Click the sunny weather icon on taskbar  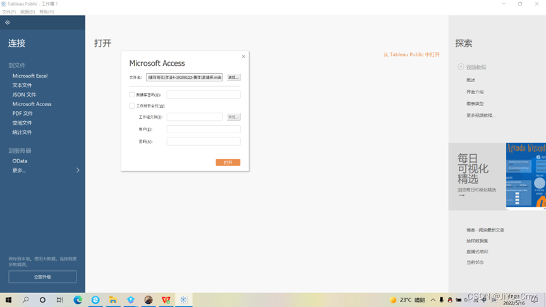point(393,300)
